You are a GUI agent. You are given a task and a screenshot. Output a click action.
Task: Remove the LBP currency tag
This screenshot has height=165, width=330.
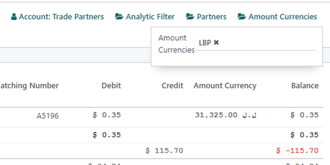pos(216,43)
